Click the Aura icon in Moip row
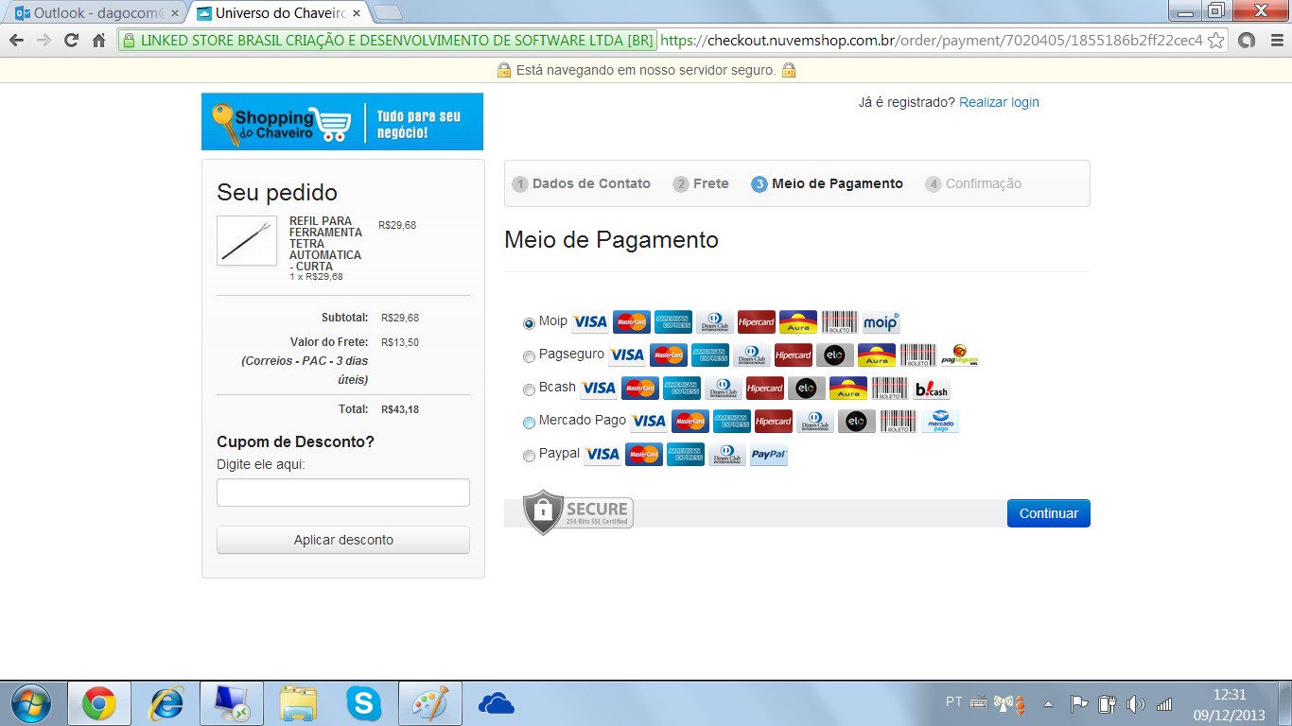The image size is (1292, 726). [798, 322]
